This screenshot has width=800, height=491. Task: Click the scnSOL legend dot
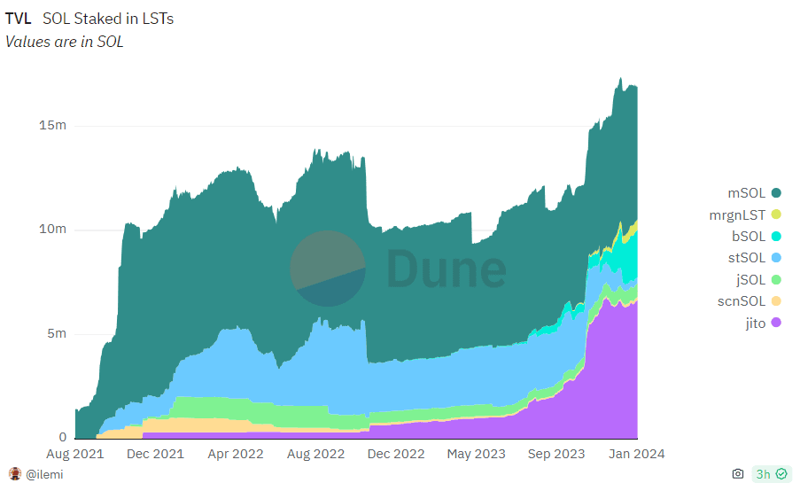pyautogui.click(x=776, y=301)
